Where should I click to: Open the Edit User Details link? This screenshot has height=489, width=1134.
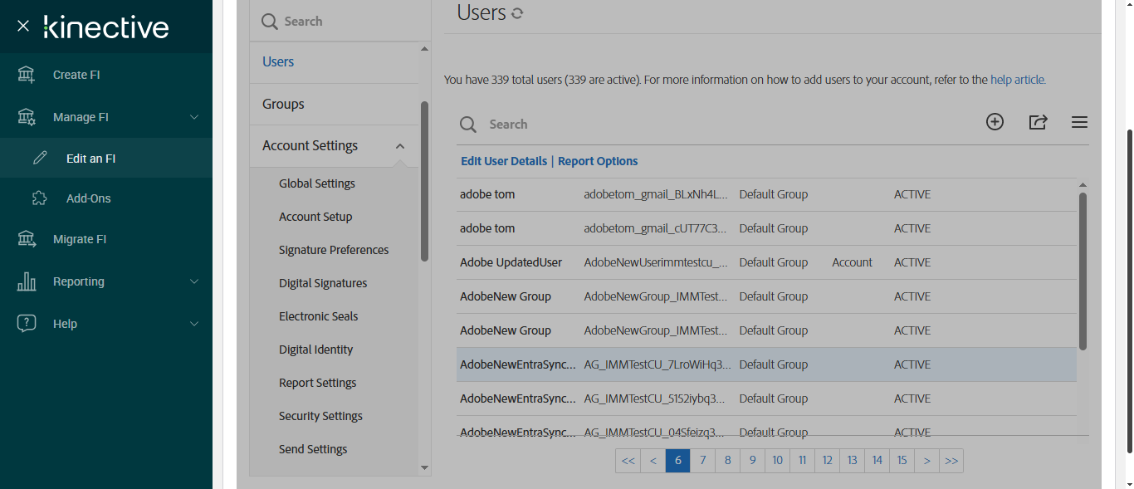coord(504,161)
